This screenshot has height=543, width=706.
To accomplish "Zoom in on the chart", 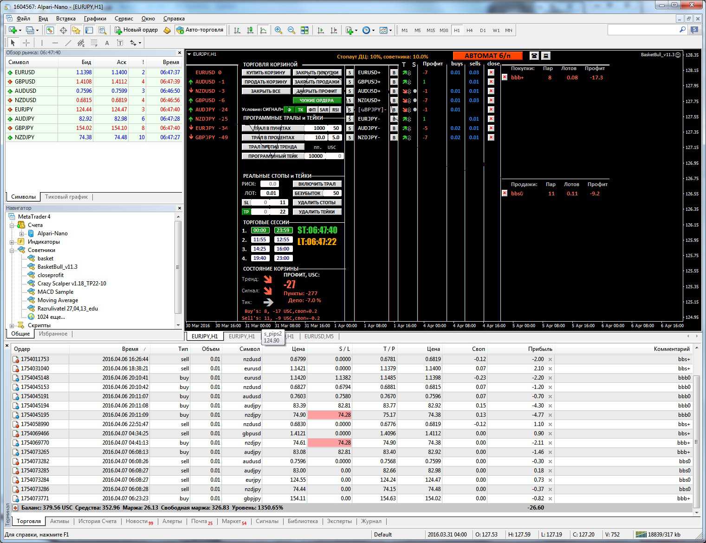I will point(279,30).
